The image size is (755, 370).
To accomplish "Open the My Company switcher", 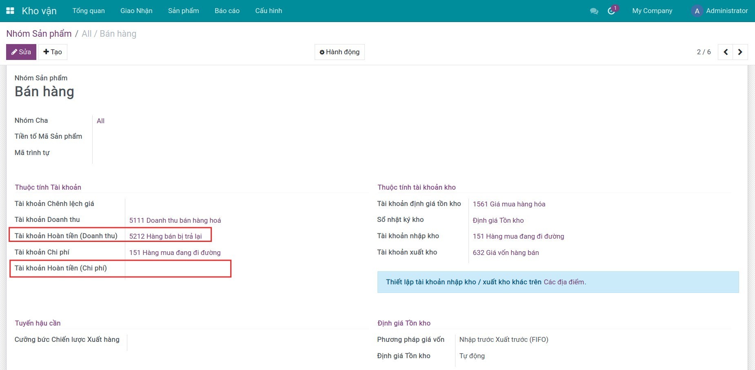I will pyautogui.click(x=652, y=11).
